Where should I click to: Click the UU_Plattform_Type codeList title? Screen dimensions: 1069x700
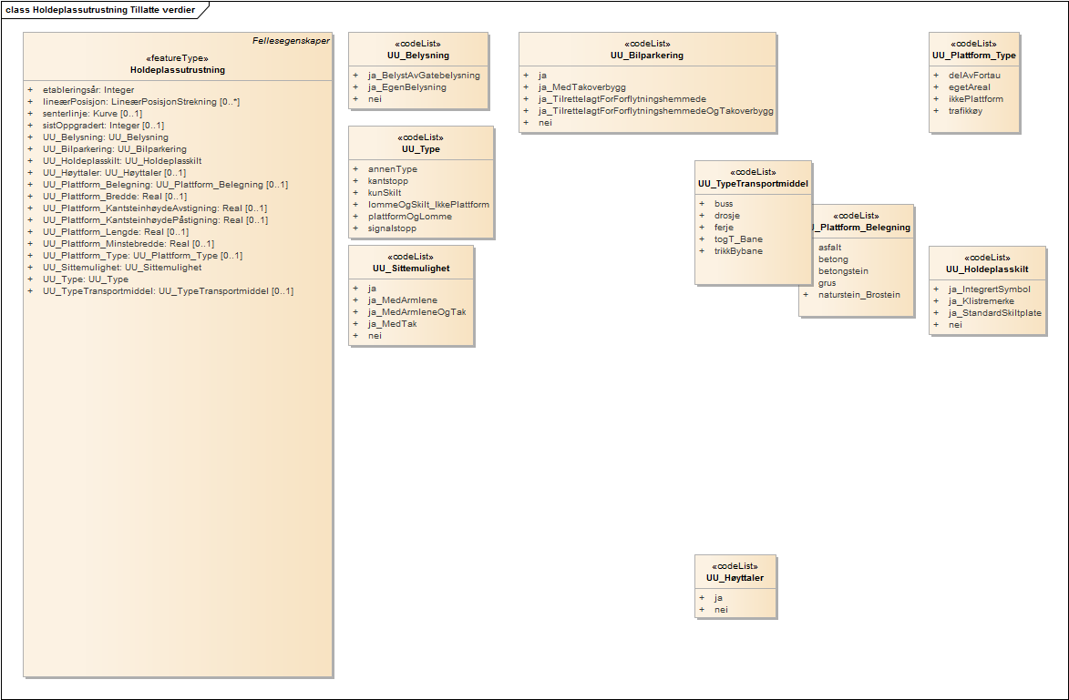(x=974, y=56)
